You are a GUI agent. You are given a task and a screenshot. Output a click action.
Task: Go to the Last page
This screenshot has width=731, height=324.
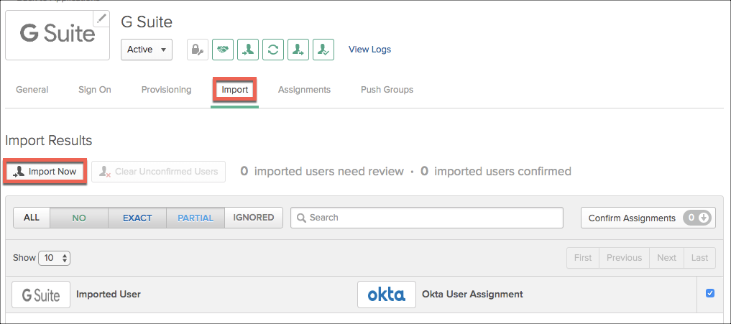coord(700,258)
